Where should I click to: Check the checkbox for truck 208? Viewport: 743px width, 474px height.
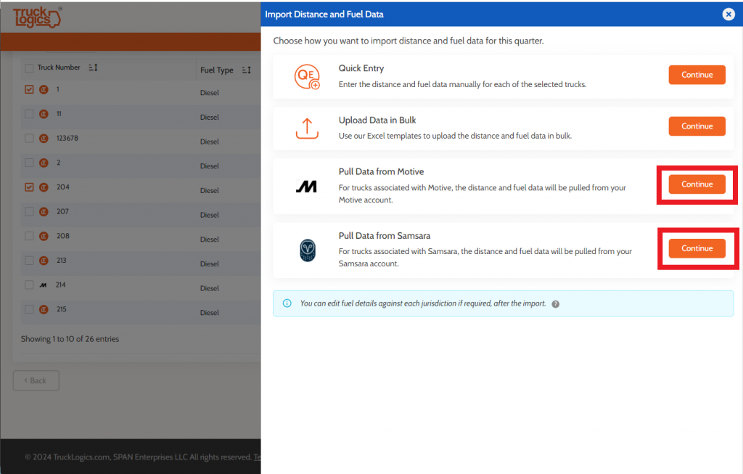(x=29, y=236)
